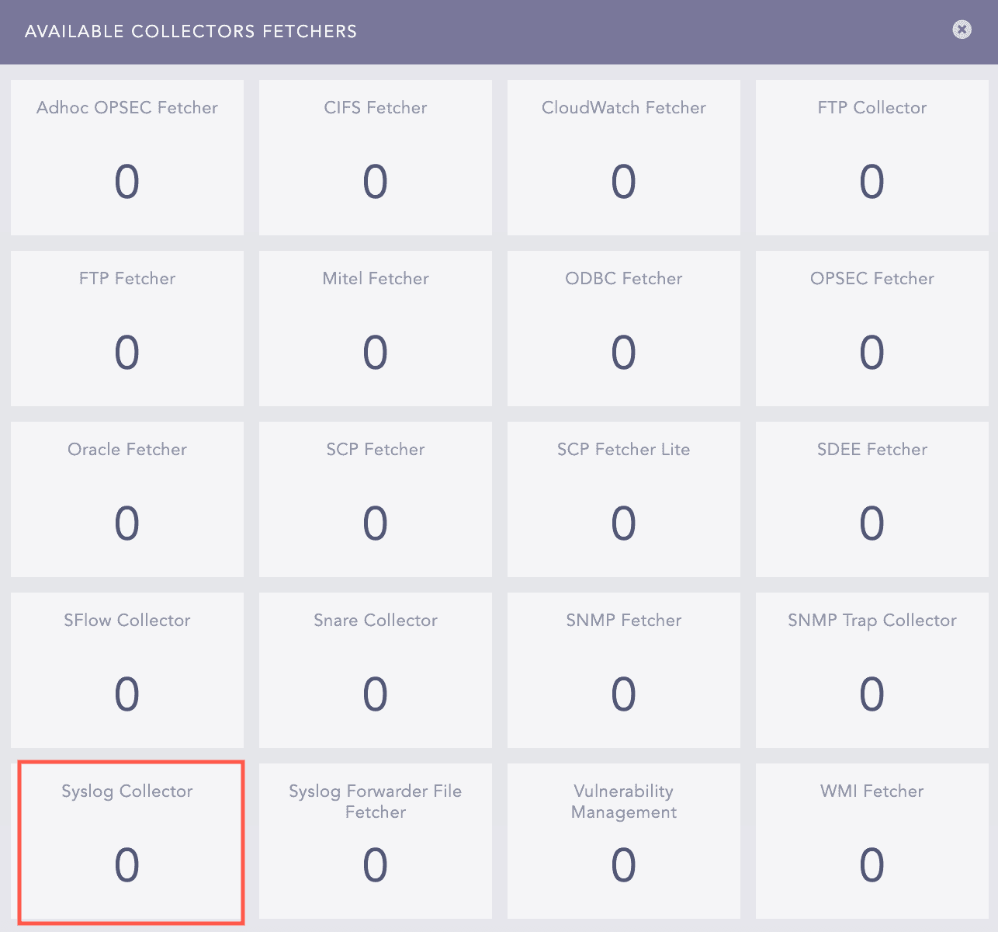Open the SNMP Trap Collector tile

click(x=872, y=669)
